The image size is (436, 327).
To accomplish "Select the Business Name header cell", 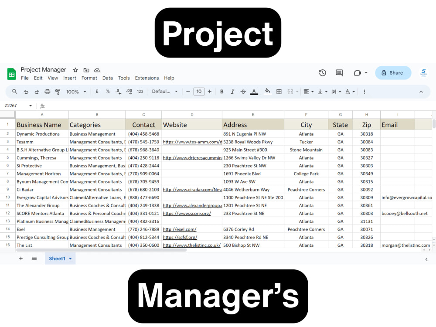I will [42, 125].
